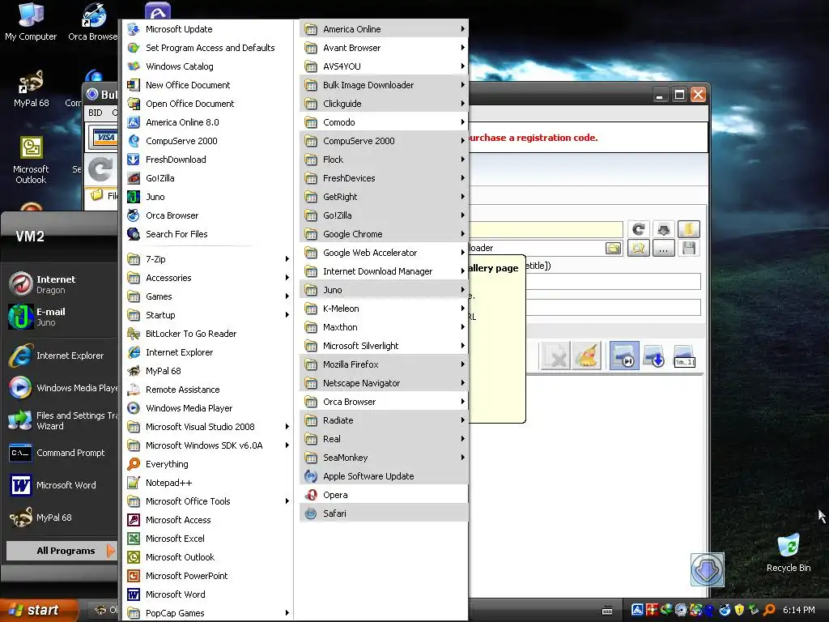829x622 pixels.
Task: Expand the 7-Zip folder submenu
Action: (x=207, y=258)
